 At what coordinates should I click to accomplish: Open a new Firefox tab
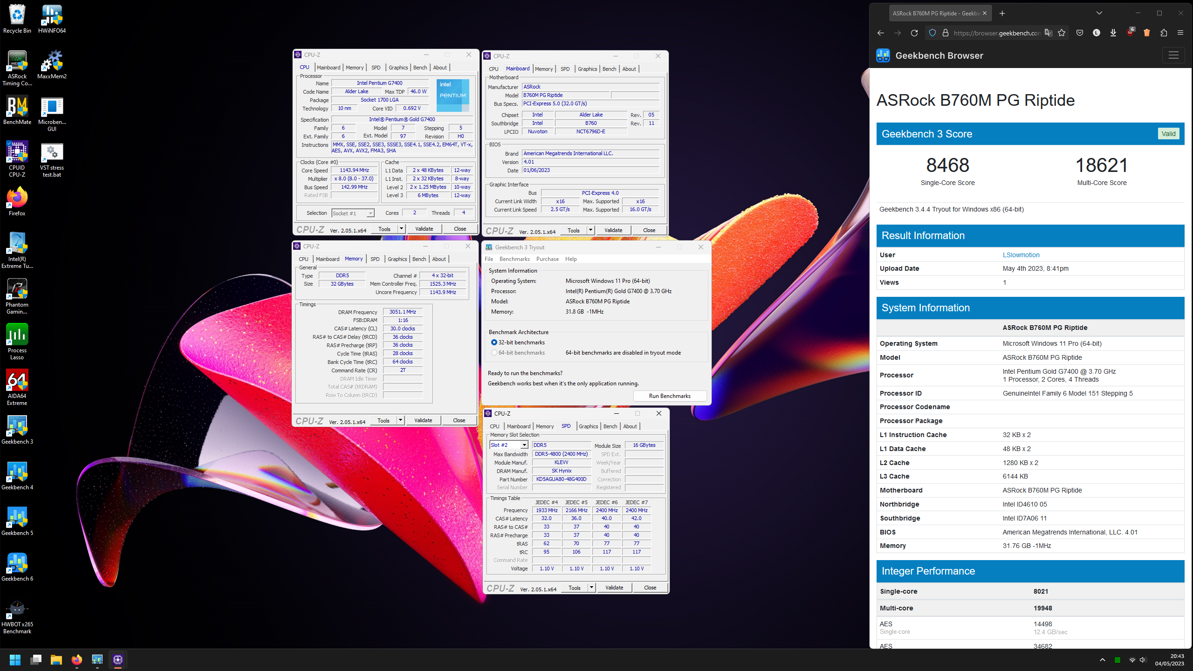point(1002,14)
